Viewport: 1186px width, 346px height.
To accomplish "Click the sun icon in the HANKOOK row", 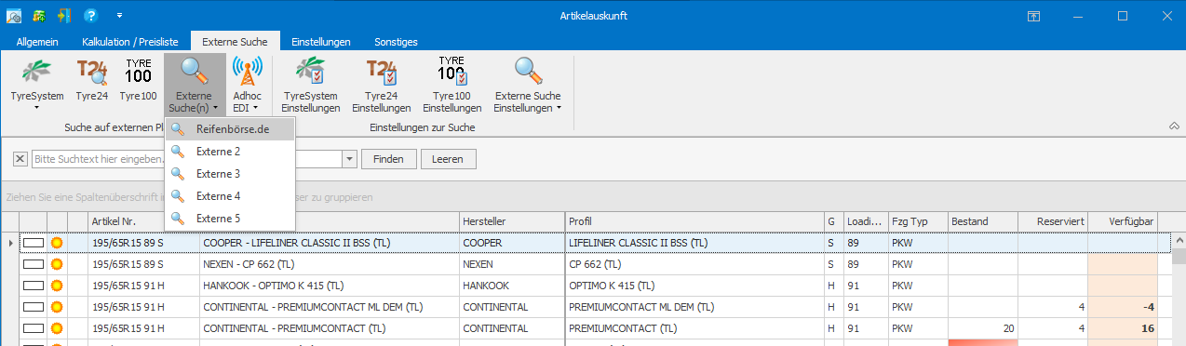I will [57, 286].
